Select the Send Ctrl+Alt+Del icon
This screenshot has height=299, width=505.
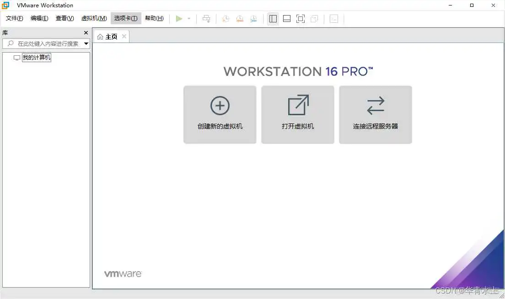tap(206, 19)
